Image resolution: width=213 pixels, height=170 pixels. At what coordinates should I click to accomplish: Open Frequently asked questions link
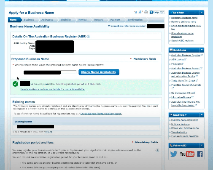185,136
